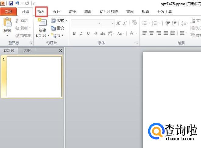Open the columns button
The width and height of the screenshot is (201, 148).
click(x=183, y=33)
